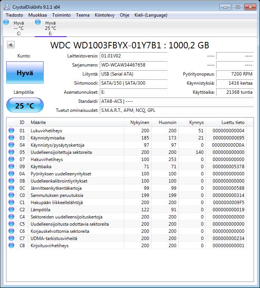The image size is (260, 288).
Task: Click the Pyöritysnopeus field 7200 RPM
Action: pyautogui.click(x=235, y=74)
